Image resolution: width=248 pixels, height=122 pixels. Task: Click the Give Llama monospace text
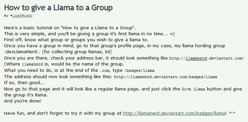(x=193, y=89)
